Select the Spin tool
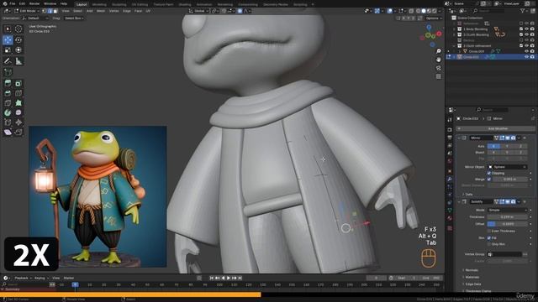Viewport: 538px width, 302px height. click(8, 112)
